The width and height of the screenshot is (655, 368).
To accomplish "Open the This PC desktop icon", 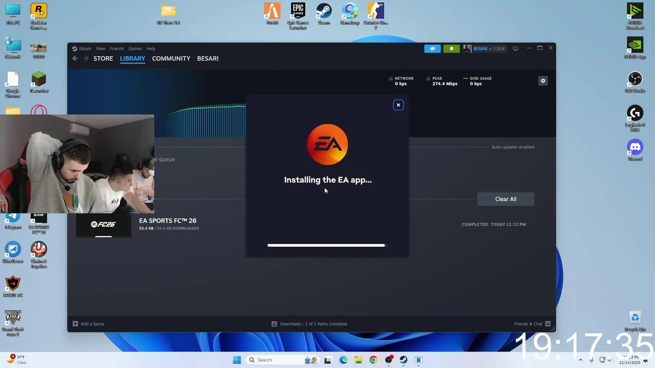I will 13,14.
